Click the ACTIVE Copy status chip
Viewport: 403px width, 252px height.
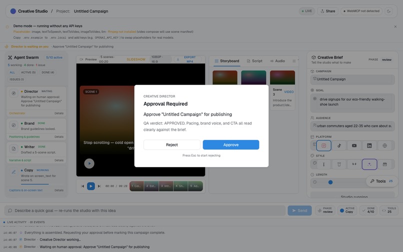pos(347,210)
